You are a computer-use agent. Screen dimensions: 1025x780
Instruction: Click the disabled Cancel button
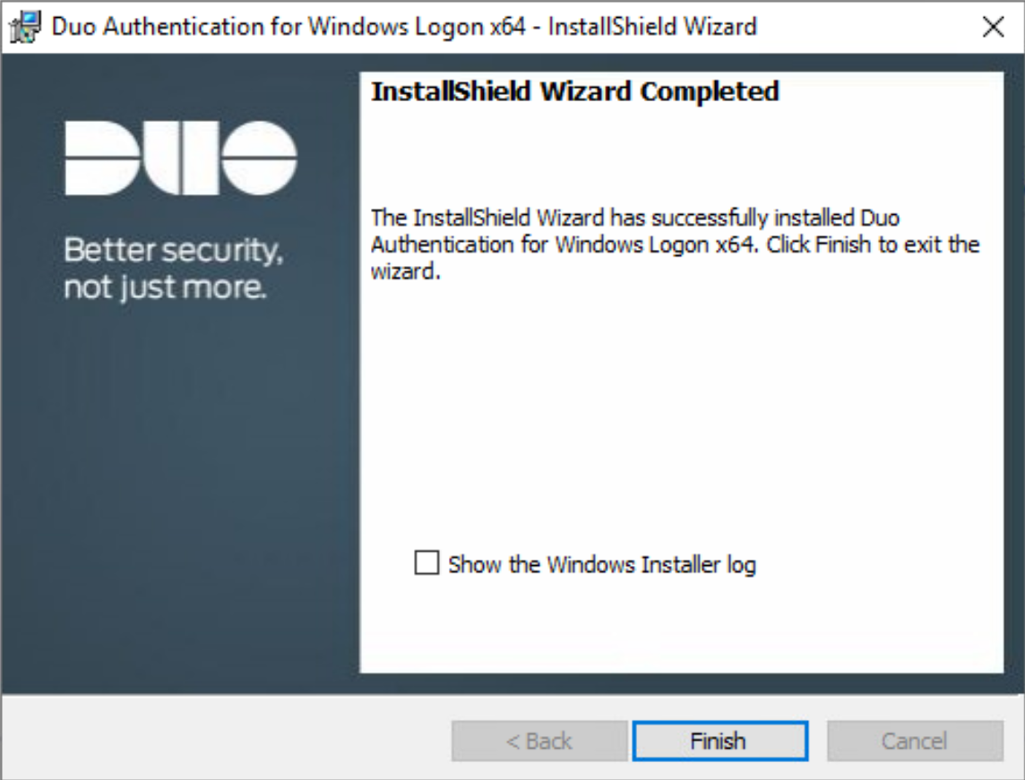click(x=914, y=741)
